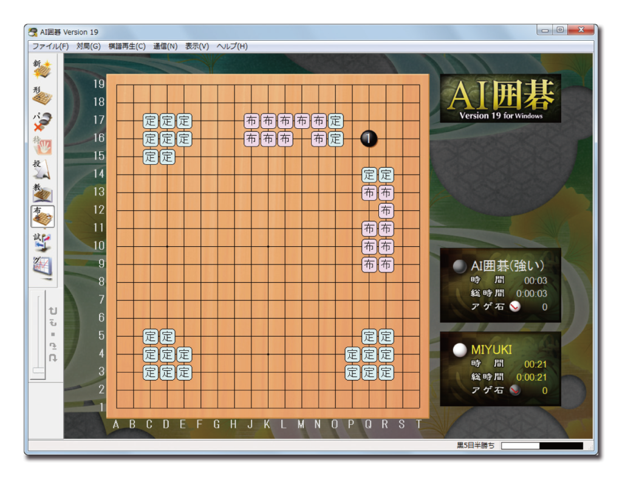Resign the game using 投 icon
The width and height of the screenshot is (622, 479).
click(x=43, y=170)
